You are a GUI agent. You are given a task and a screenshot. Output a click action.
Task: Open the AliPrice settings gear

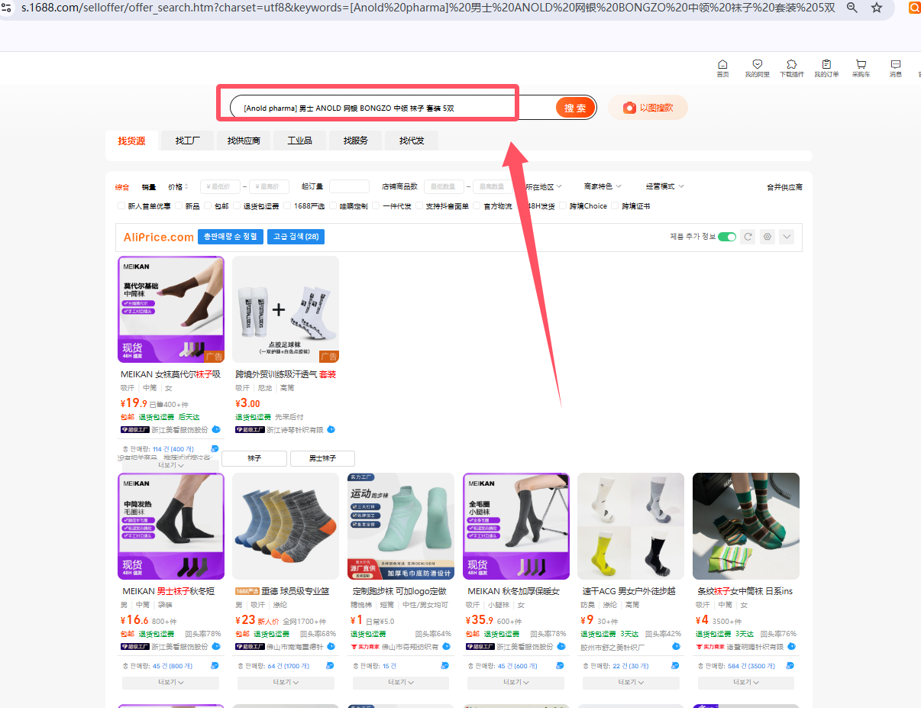click(767, 237)
